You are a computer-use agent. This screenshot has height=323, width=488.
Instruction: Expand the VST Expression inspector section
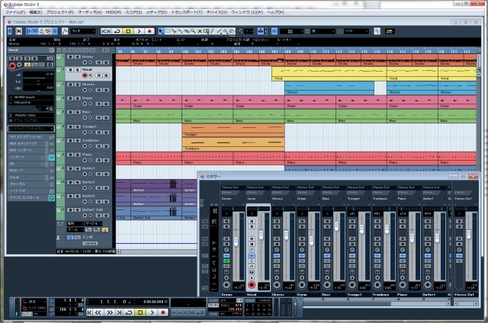tap(30, 137)
